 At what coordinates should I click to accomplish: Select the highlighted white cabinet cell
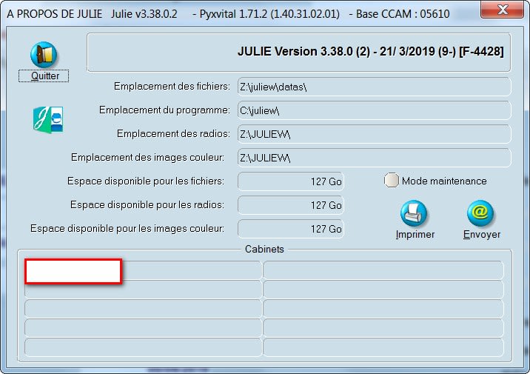(73, 271)
